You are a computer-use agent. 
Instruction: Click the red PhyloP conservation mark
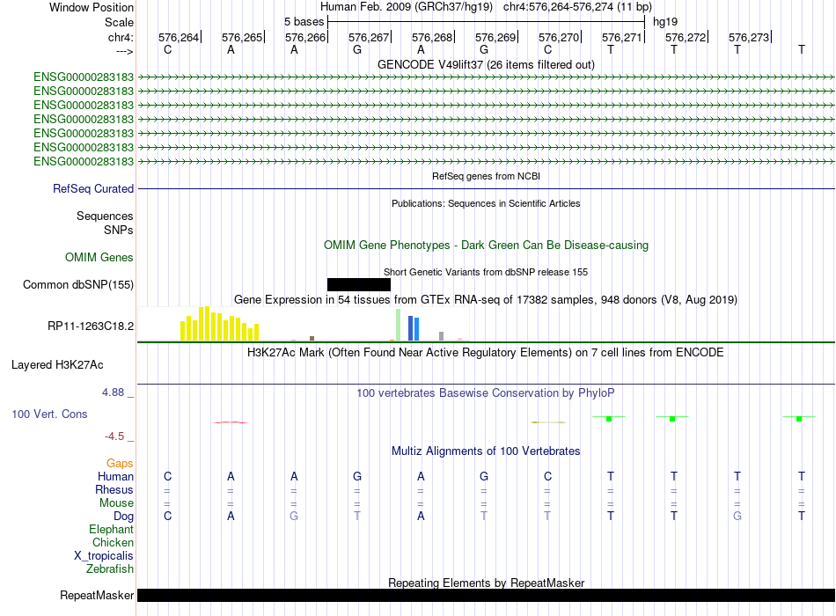[231, 422]
